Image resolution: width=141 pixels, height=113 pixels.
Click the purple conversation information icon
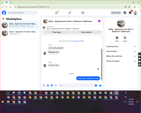coord(99,21)
